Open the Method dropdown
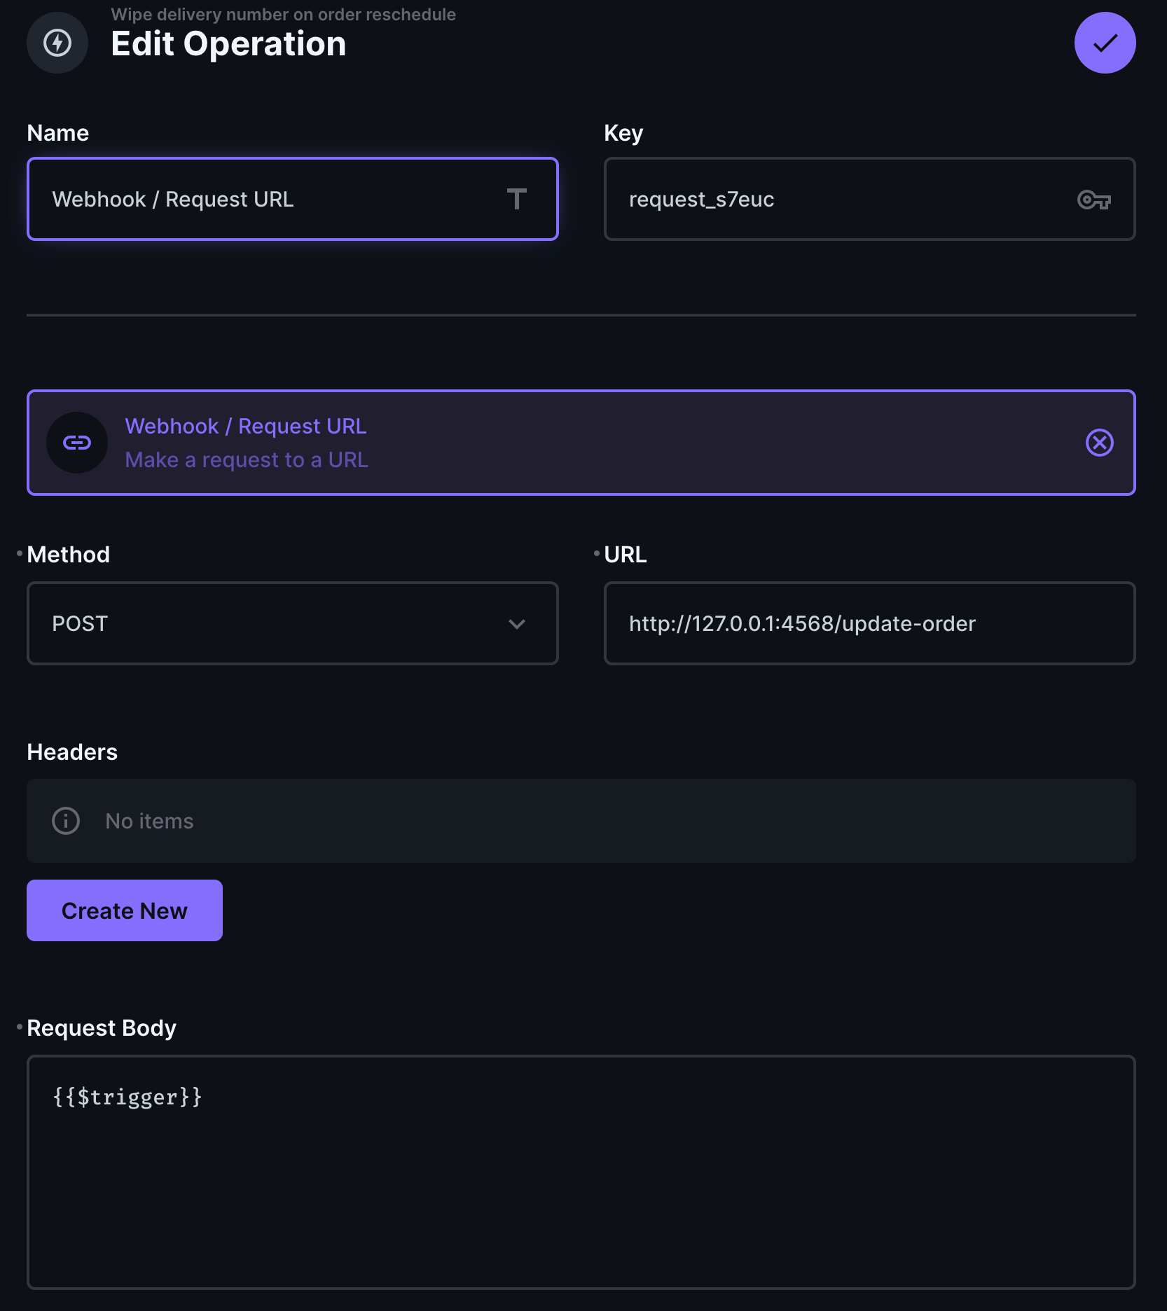This screenshot has height=1311, width=1167. tap(292, 623)
